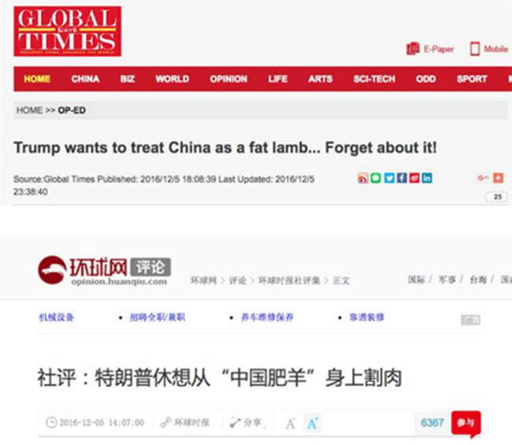Viewport: 512px width, 445px height.
Task: Click the red 参与 comment button
Action: click(x=466, y=423)
